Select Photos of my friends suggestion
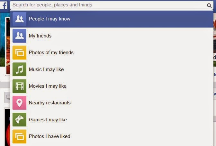Viewport: 216px width, 146px height. [x=112, y=53]
